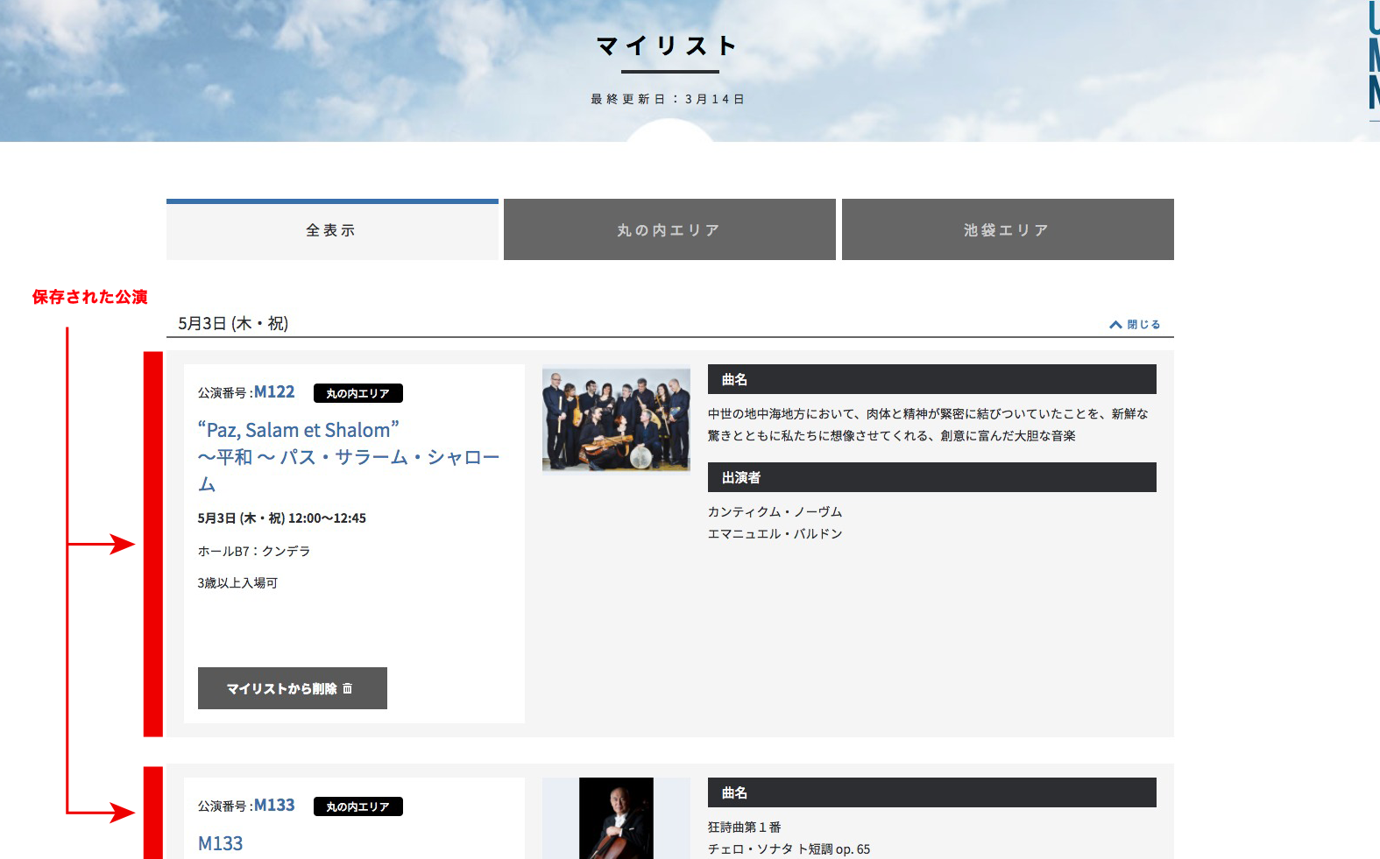Select performer text カンティクム・ノーヴム
The height and width of the screenshot is (859, 1380).
point(775,511)
